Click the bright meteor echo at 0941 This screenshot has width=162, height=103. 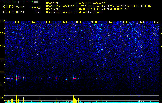point(16,78)
